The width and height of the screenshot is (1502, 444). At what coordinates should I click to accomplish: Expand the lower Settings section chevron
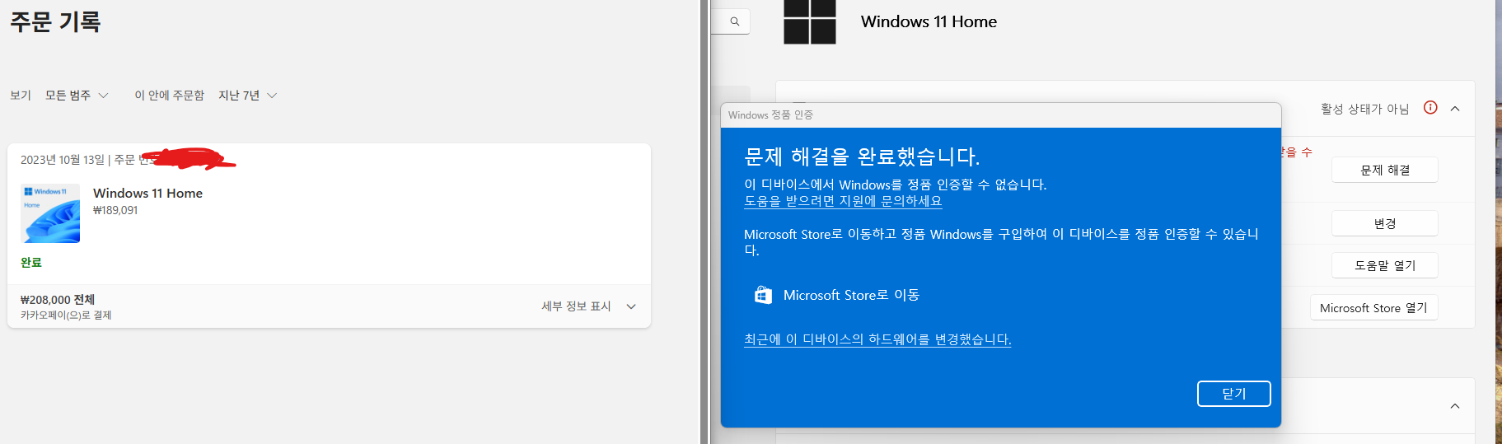coord(1455,406)
